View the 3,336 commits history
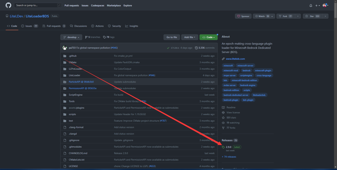This screenshot has height=170, width=337. click(x=205, y=48)
